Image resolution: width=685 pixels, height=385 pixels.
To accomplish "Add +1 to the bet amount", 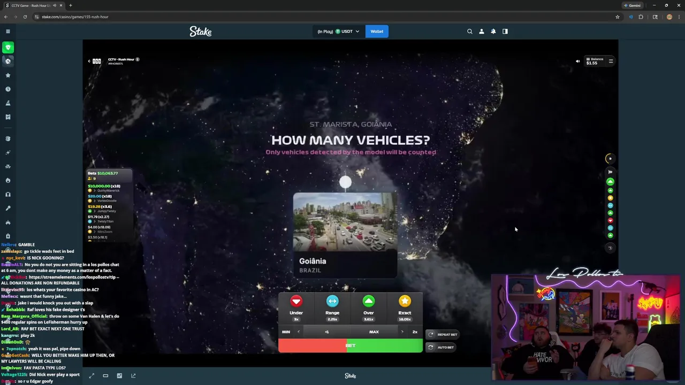I will point(327,332).
